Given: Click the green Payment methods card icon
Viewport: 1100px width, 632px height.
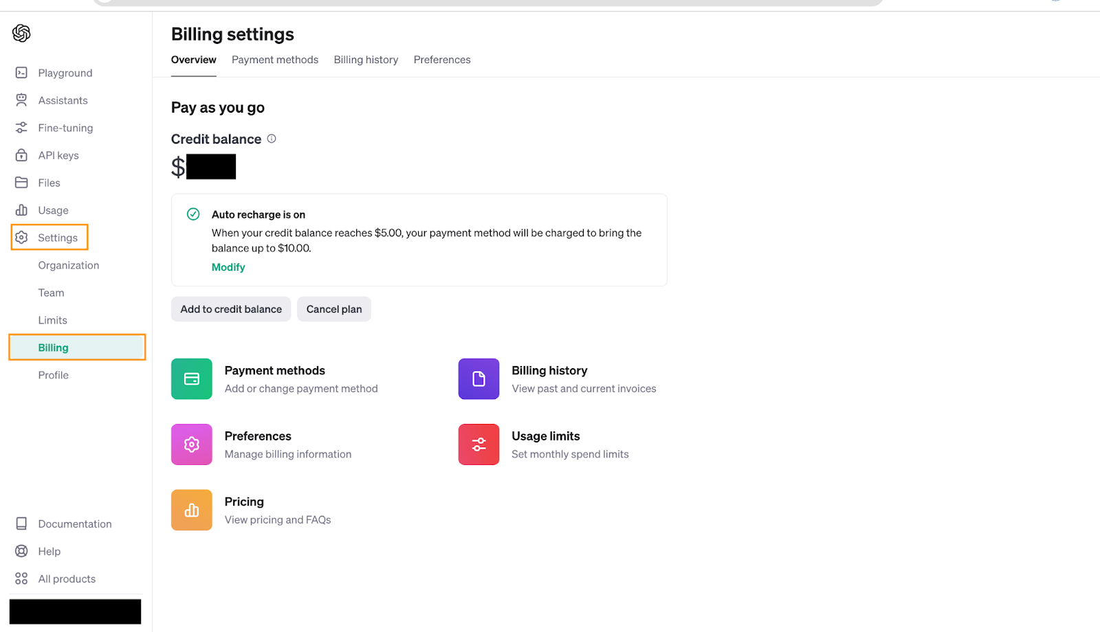Looking at the screenshot, I should click(192, 379).
